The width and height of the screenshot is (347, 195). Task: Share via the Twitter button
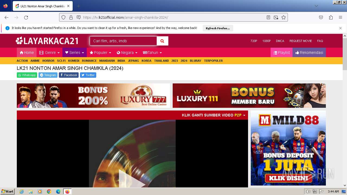tap(88, 75)
